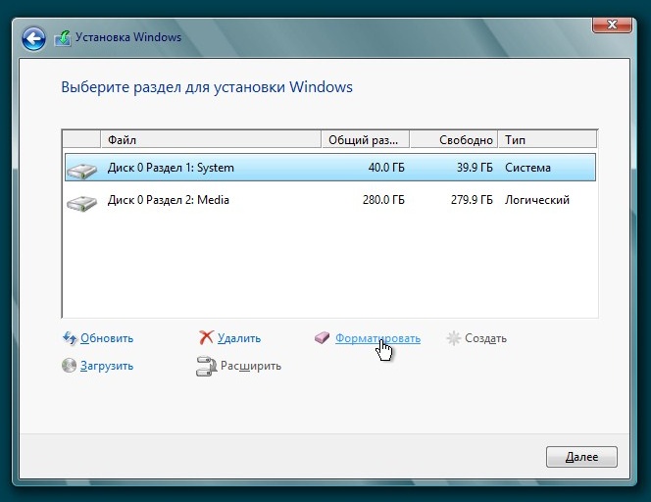Click the drive icon for Partition 1 System
651x502 pixels.
coord(82,169)
